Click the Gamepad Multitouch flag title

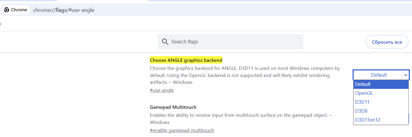pyautogui.click(x=173, y=107)
